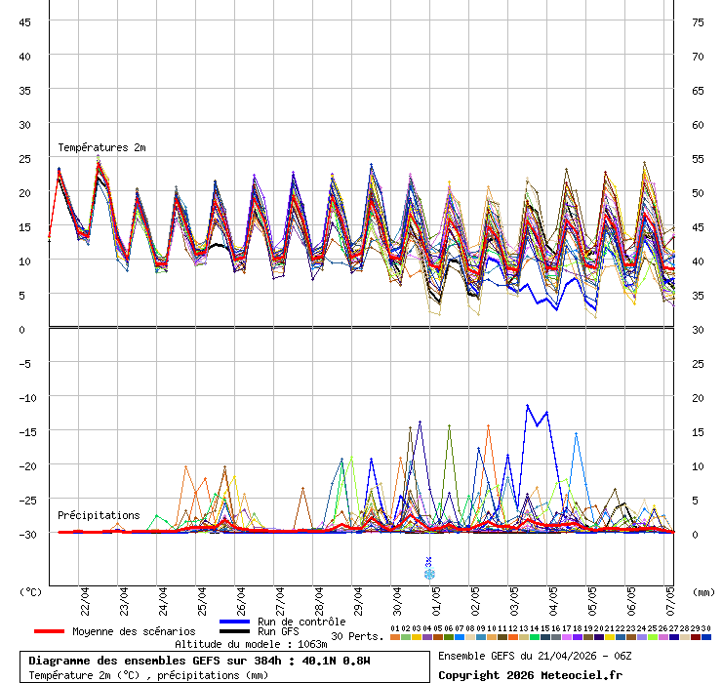Select perturbation 01 orange color swatch
The width and height of the screenshot is (722, 683).
click(394, 637)
